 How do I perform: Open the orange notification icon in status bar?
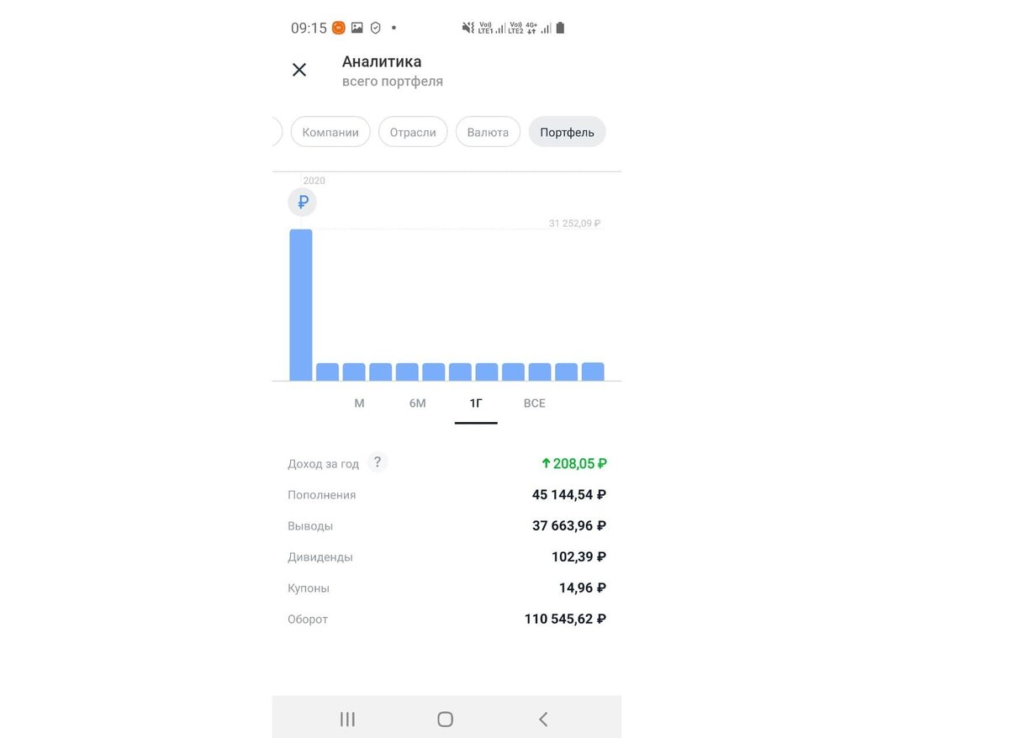pos(337,27)
